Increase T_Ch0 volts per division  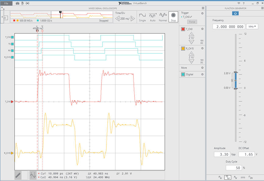pyautogui.click(x=191, y=34)
